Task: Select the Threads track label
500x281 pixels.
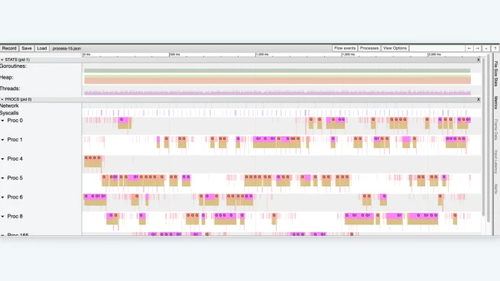Action: (10, 89)
